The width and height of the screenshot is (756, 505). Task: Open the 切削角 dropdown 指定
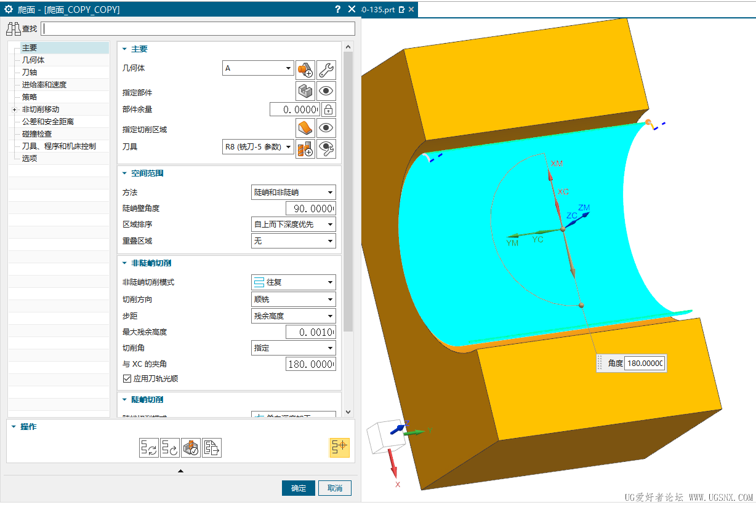point(294,348)
